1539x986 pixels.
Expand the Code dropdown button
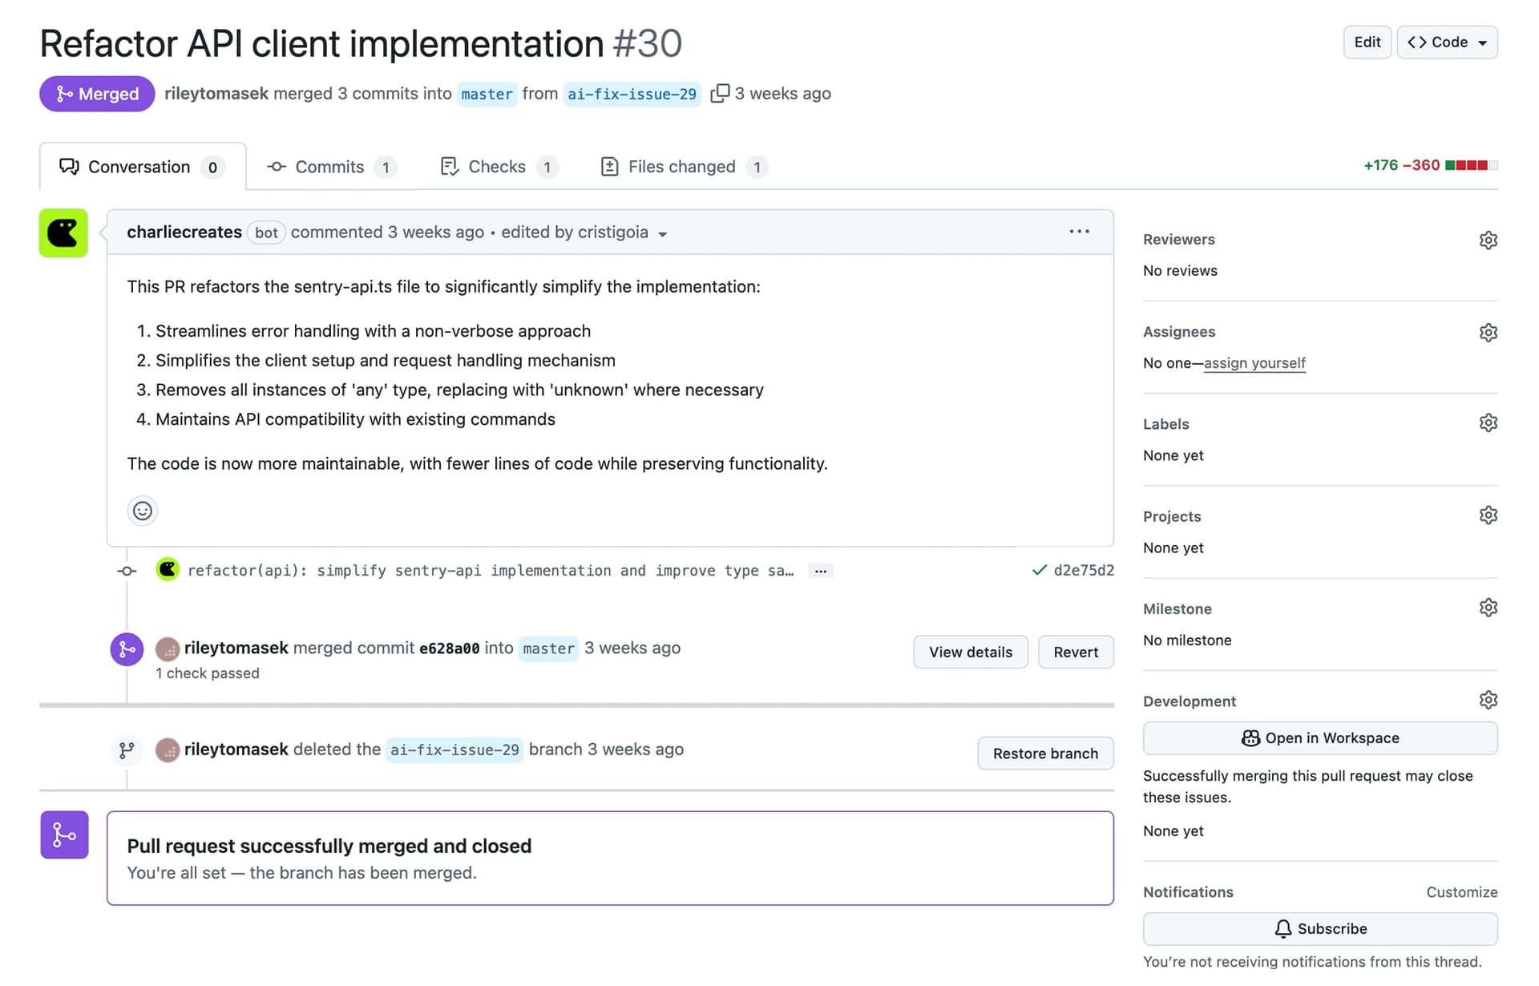pos(1447,42)
